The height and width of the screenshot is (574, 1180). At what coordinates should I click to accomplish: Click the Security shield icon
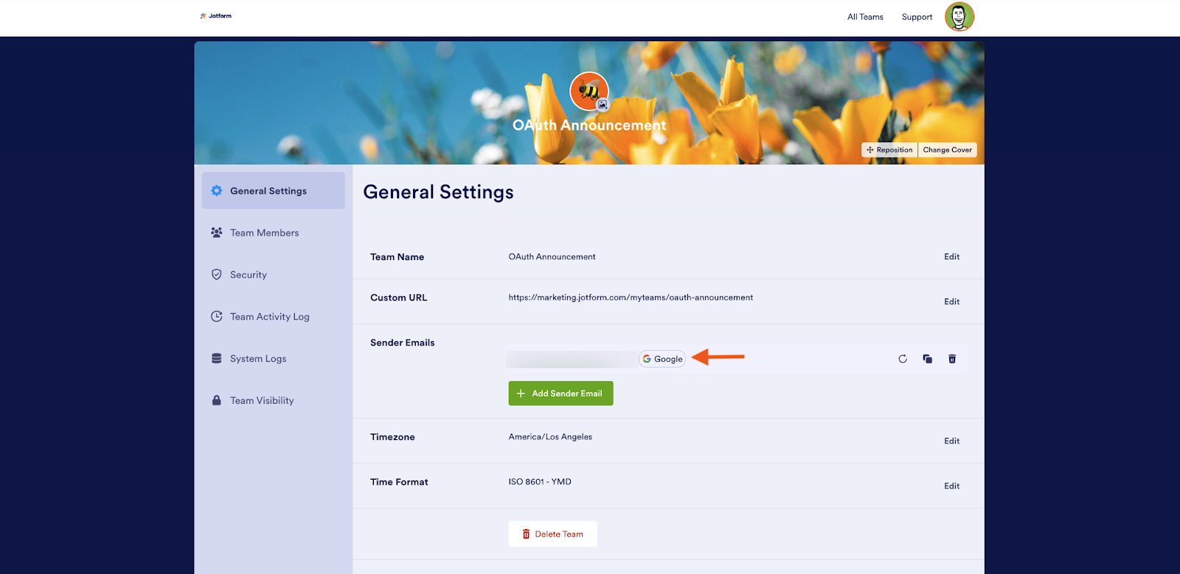(216, 274)
